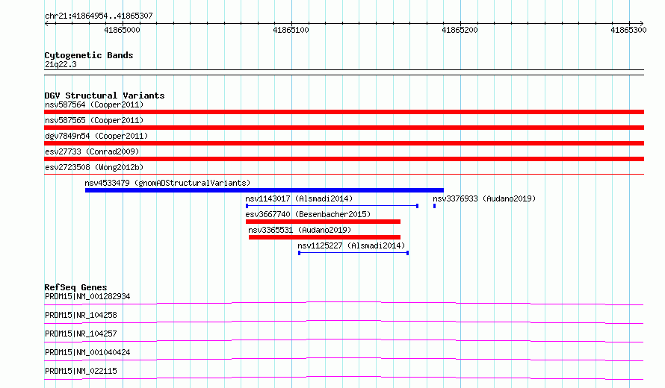This screenshot has height=388, width=665.
Task: Click the Cytogenetic Bands track title
Action: point(89,55)
